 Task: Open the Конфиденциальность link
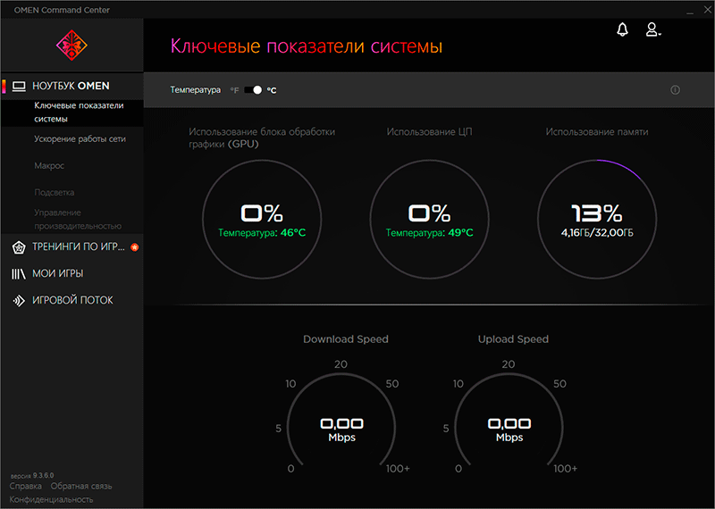(51, 499)
